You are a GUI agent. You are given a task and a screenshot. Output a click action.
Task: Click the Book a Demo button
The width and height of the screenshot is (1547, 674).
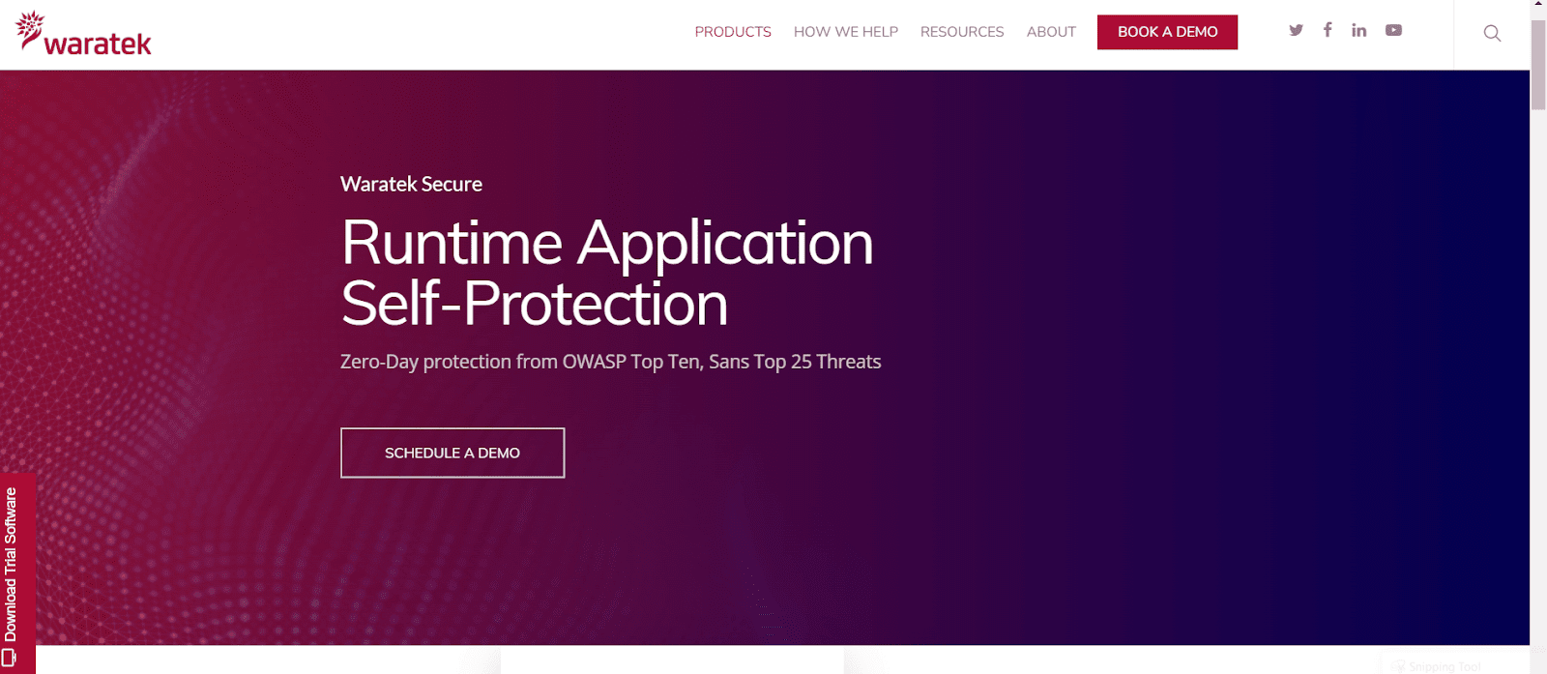point(1167,32)
